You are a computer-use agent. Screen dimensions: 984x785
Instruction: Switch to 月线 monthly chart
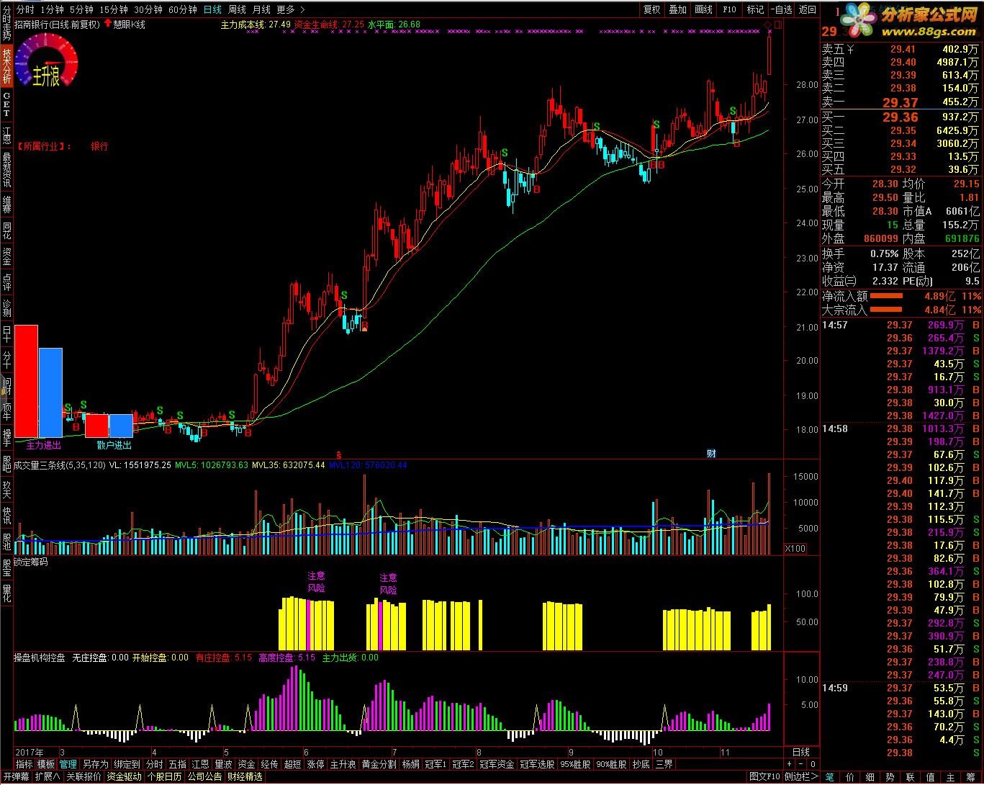click(261, 9)
